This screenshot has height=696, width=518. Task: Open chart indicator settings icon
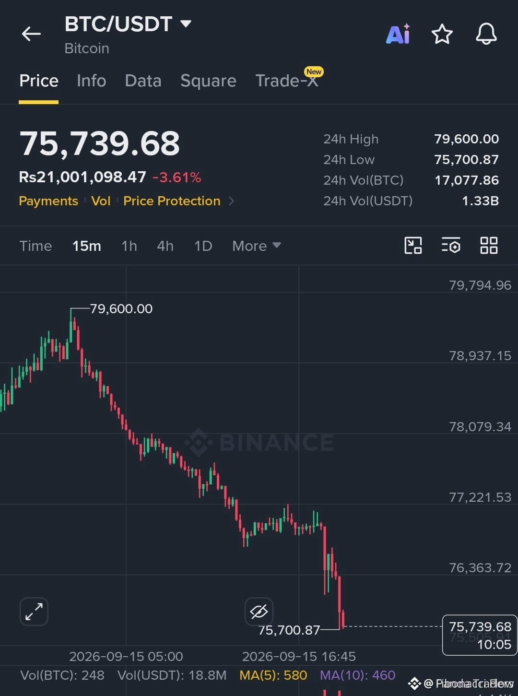pyautogui.click(x=451, y=246)
